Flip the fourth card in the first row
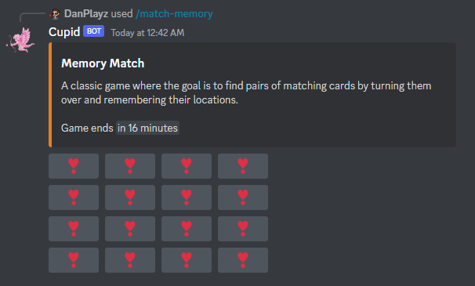The width and height of the screenshot is (475, 286). 243,166
